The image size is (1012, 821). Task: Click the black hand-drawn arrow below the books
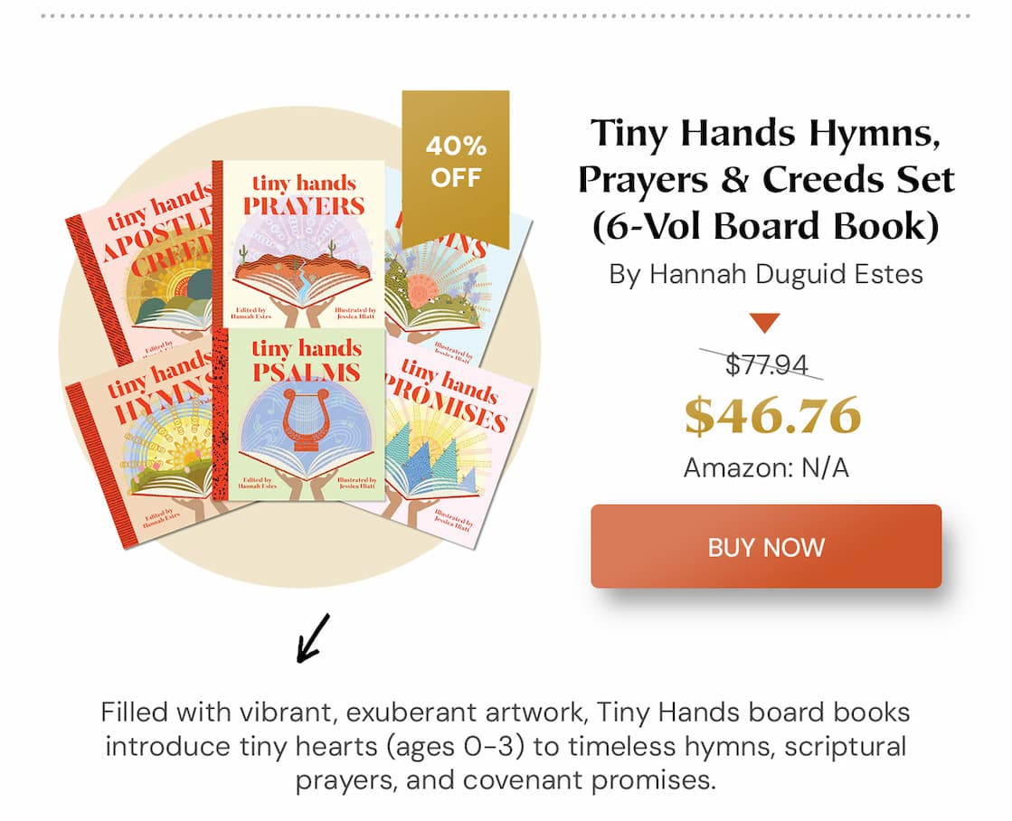pyautogui.click(x=312, y=637)
